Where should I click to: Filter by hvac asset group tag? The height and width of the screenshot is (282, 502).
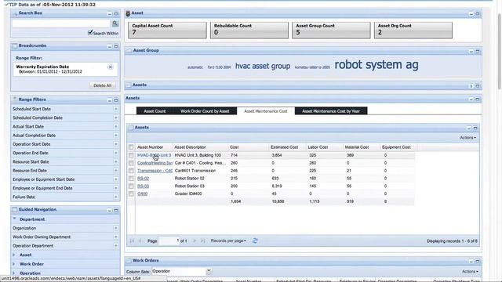pyautogui.click(x=263, y=66)
